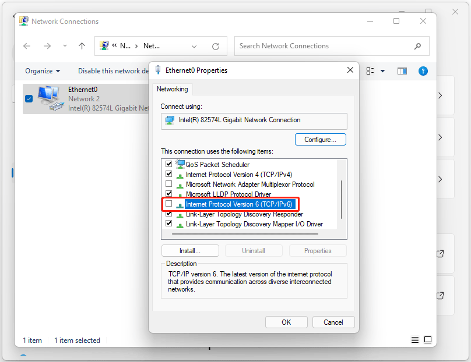The image size is (471, 362).
Task: Uncheck Internet Protocol Version 4 checkbox
Action: [169, 174]
